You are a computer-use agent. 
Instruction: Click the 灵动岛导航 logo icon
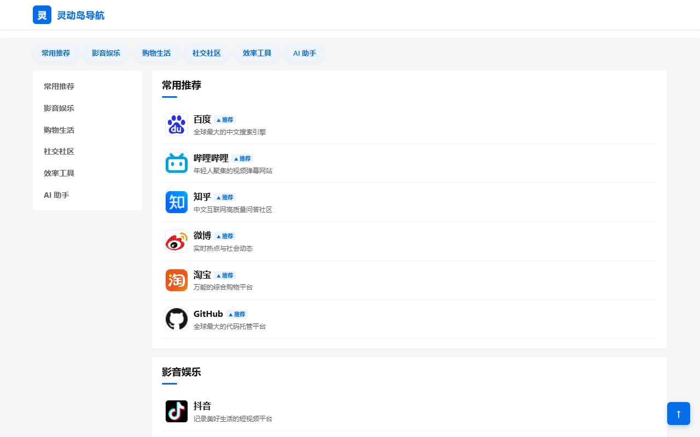(x=42, y=15)
